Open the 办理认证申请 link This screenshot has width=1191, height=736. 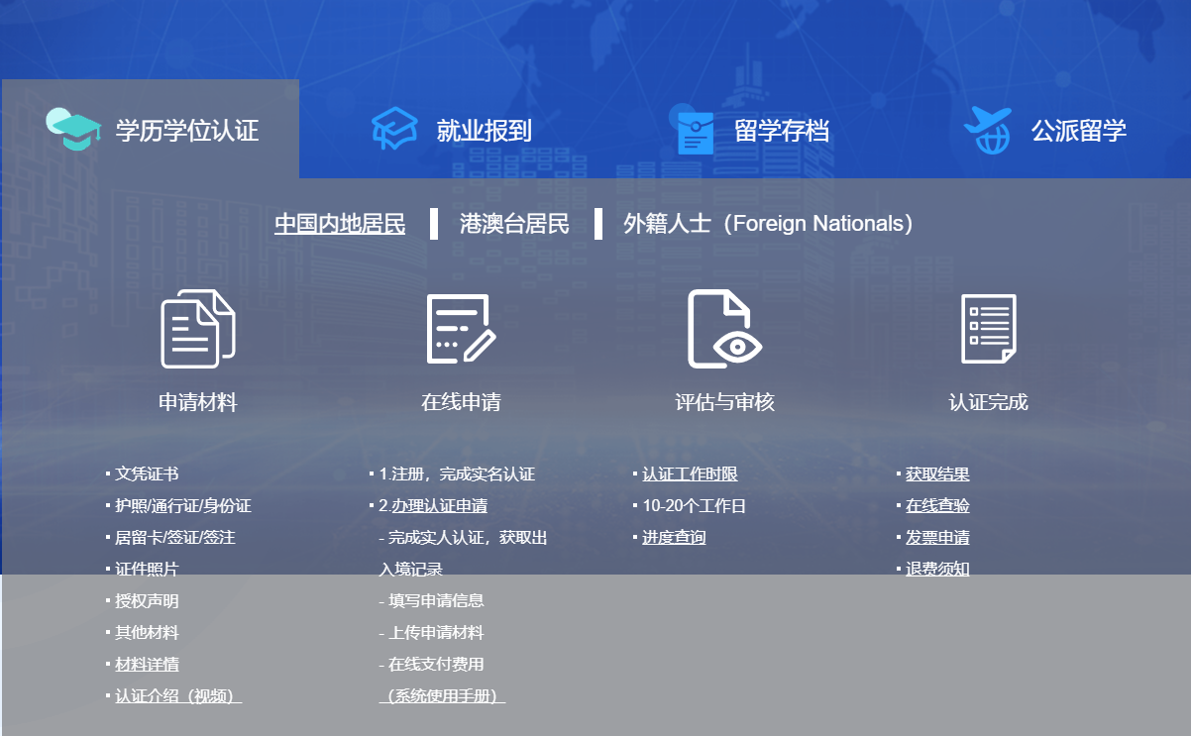click(439, 506)
